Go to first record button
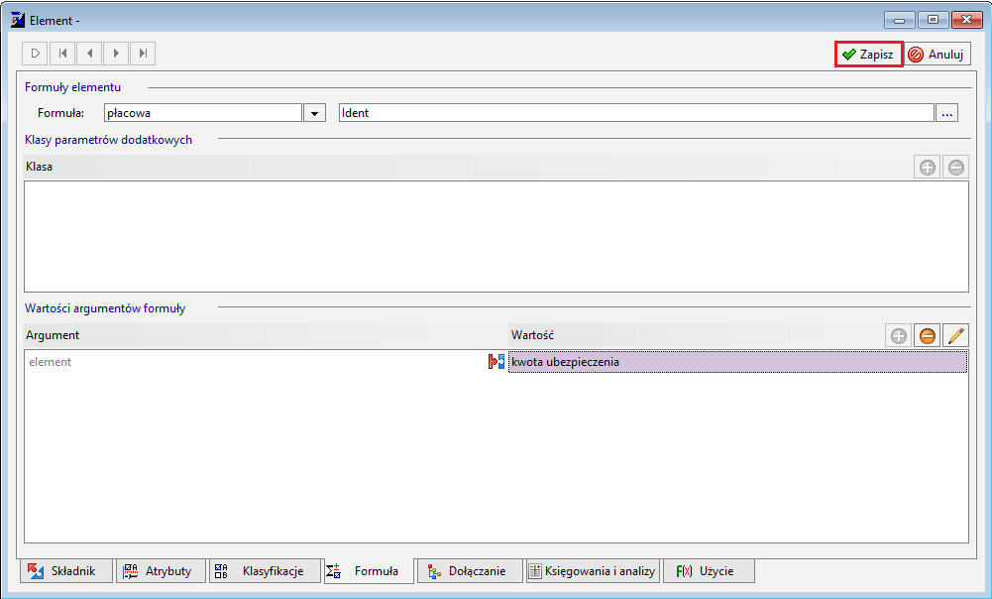This screenshot has height=599, width=992. [x=62, y=54]
